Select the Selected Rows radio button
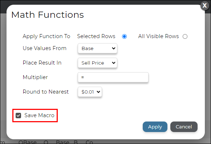The width and height of the screenshot is (211, 144). [x=124, y=36]
